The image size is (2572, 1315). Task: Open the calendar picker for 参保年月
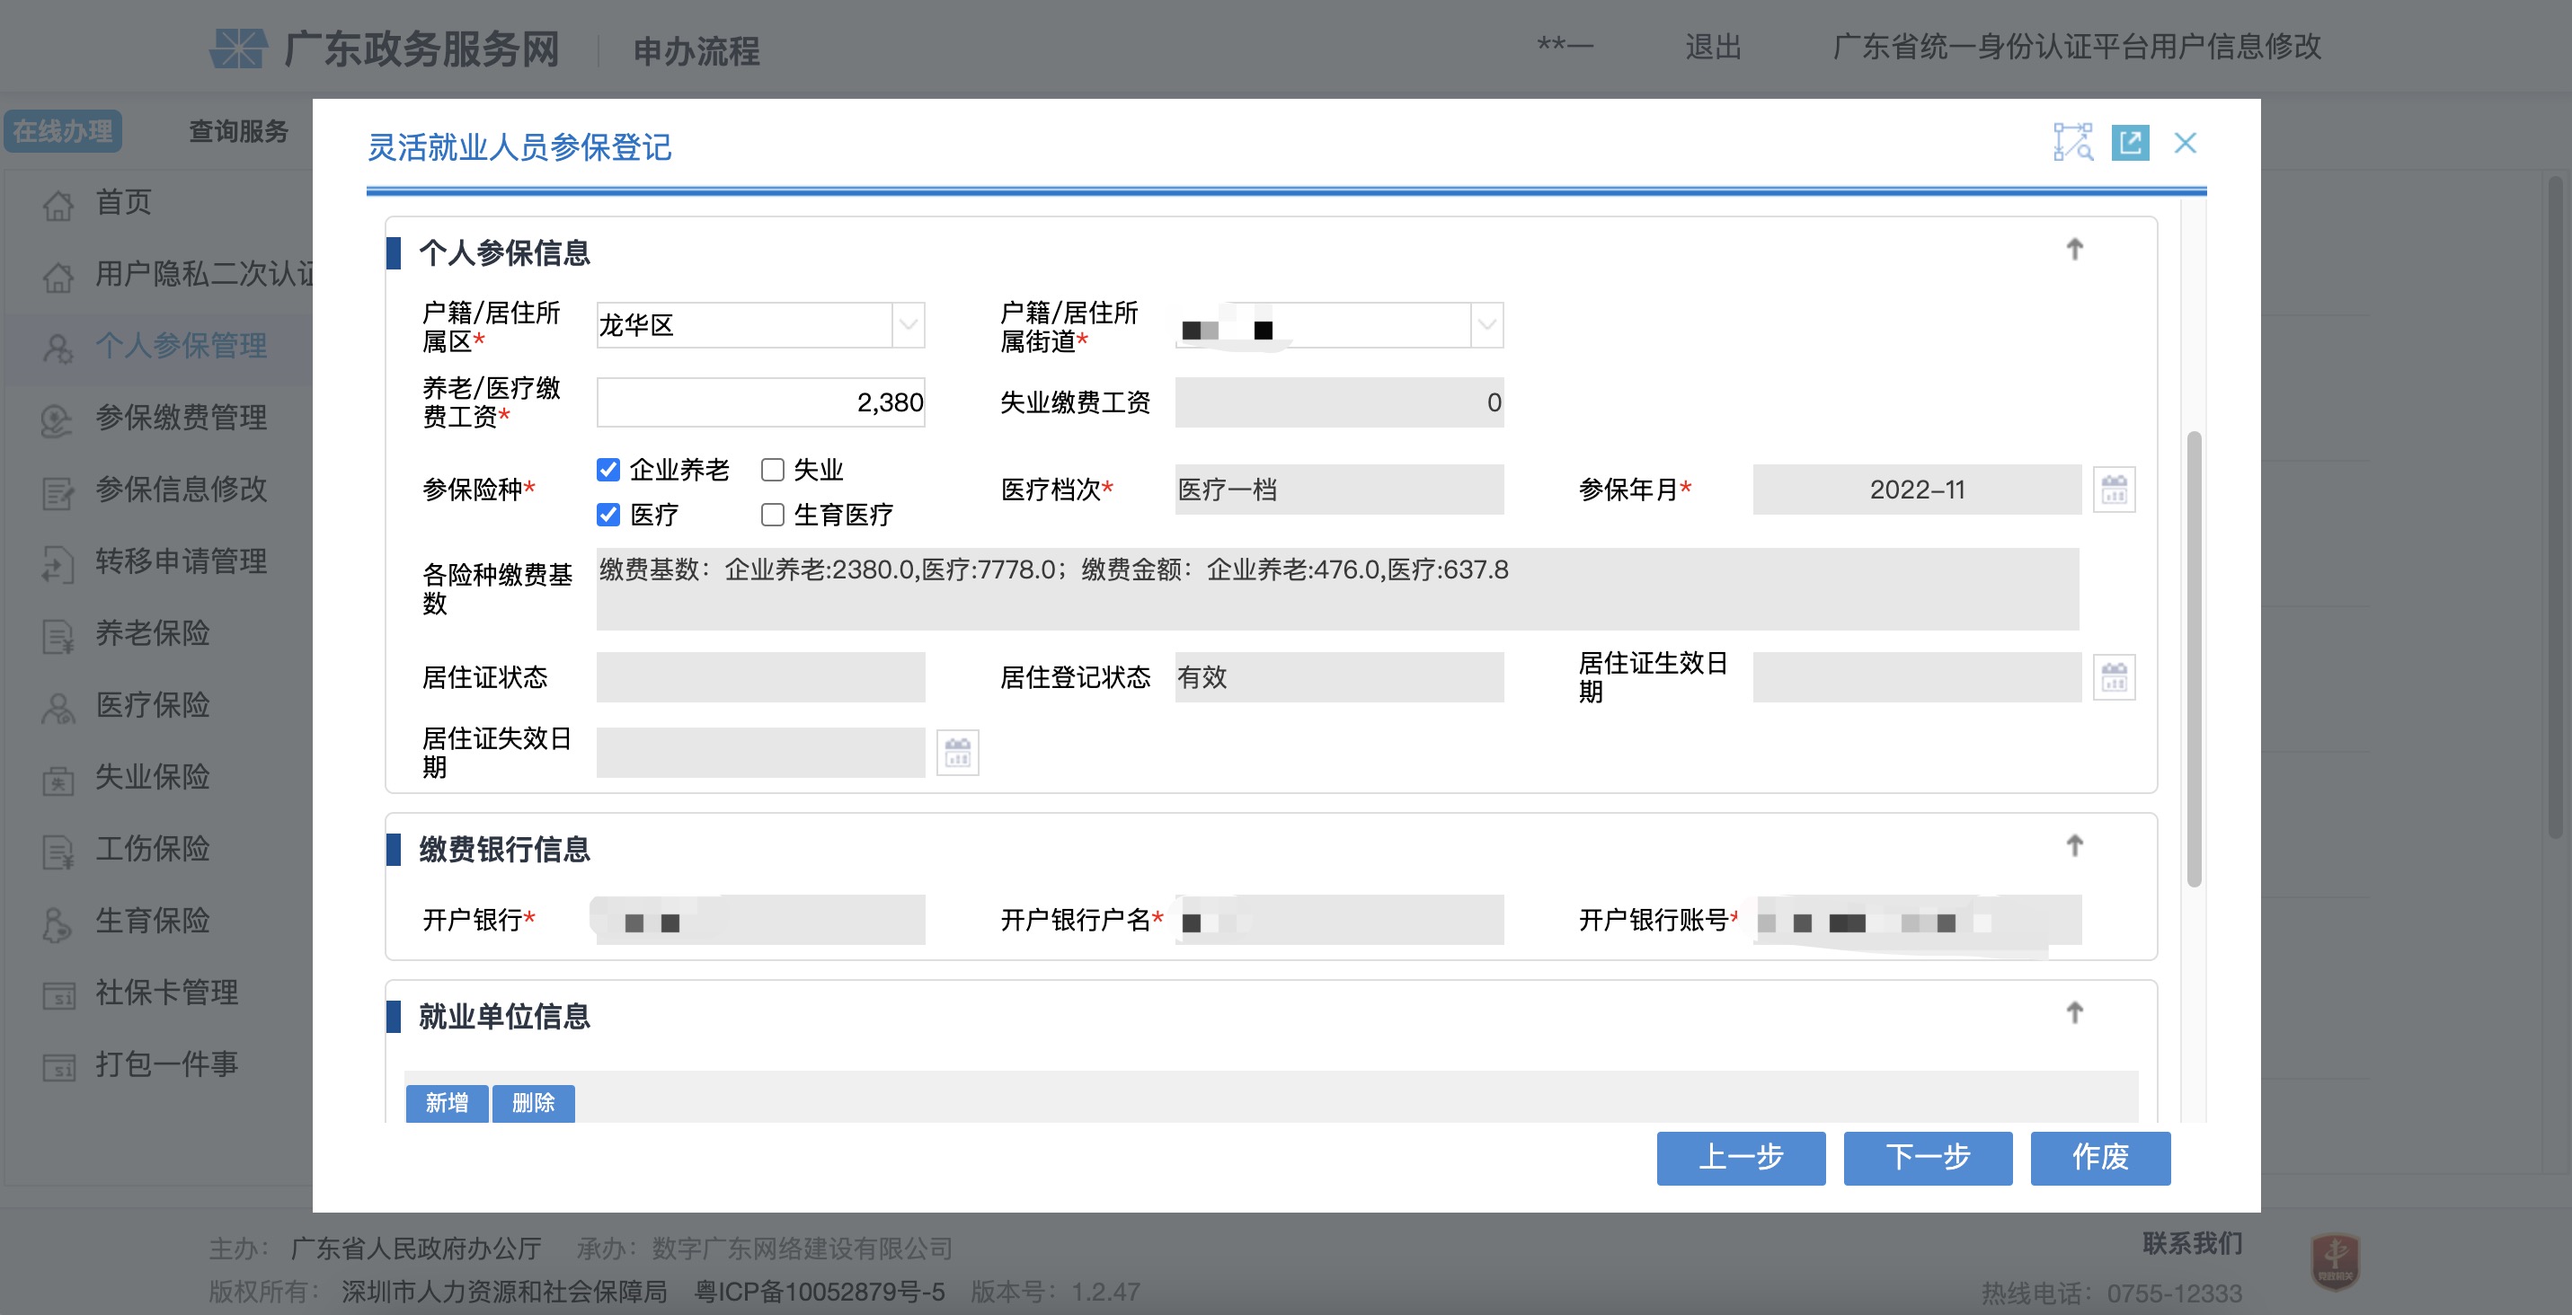pos(2115,489)
